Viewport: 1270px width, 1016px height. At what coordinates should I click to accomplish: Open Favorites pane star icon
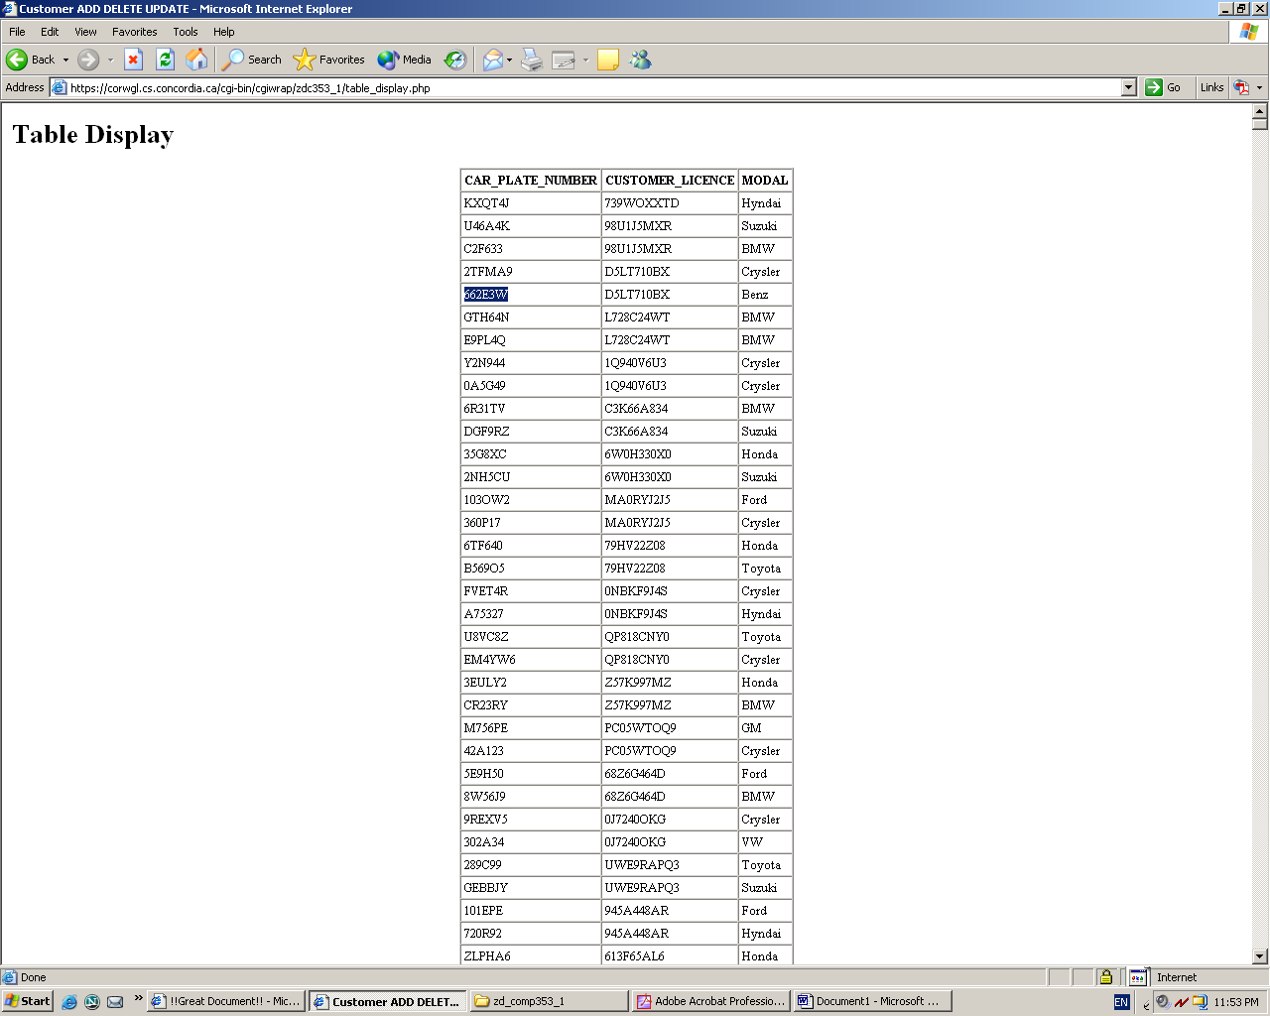(x=329, y=60)
